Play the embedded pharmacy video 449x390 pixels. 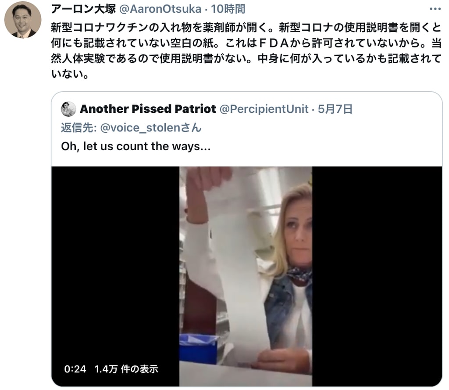coord(246,276)
